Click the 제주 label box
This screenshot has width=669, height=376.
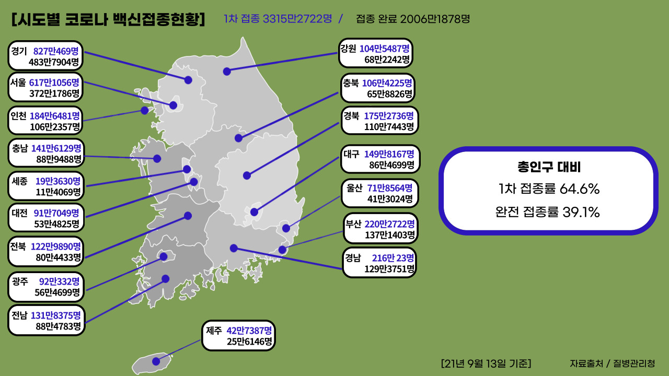tap(238, 335)
